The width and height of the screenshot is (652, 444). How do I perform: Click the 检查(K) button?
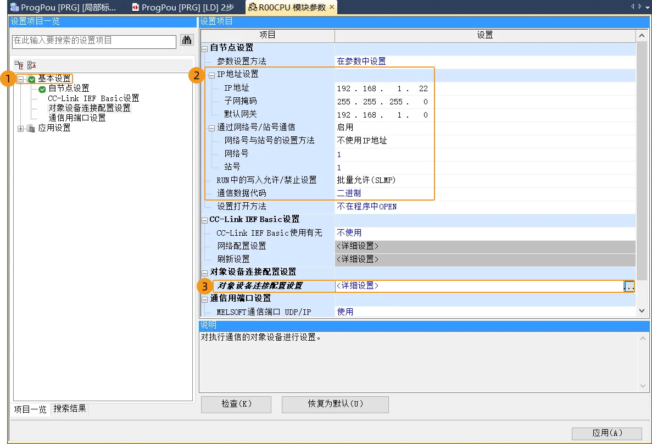pyautogui.click(x=236, y=404)
